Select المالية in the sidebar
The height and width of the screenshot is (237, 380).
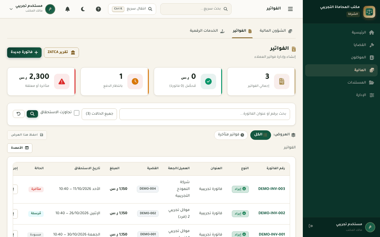pos(341,70)
